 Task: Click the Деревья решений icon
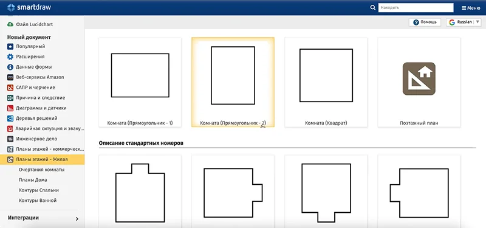point(10,119)
